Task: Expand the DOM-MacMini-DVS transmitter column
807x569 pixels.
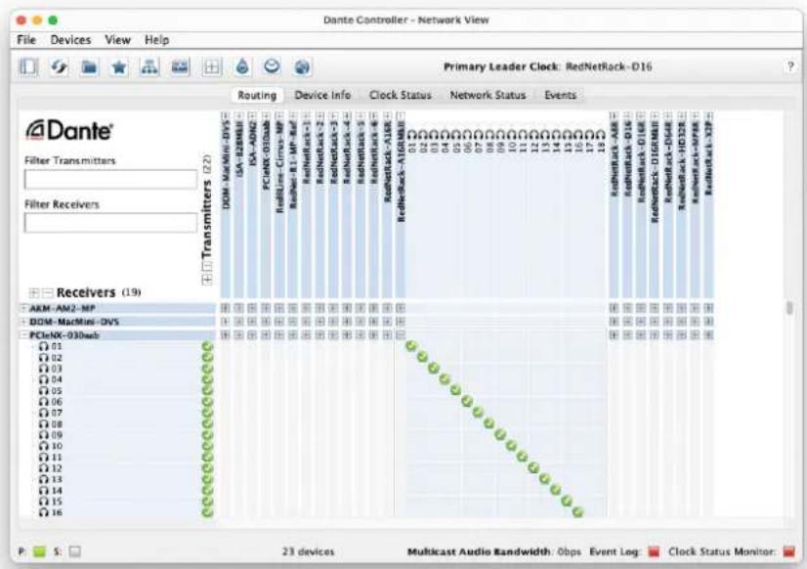Action: click(x=225, y=115)
